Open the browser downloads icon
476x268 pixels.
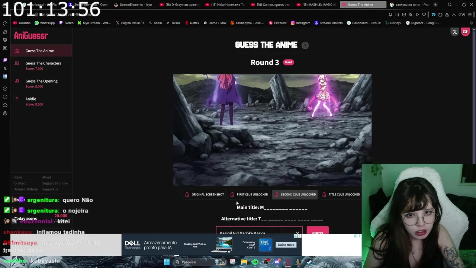(x=454, y=15)
